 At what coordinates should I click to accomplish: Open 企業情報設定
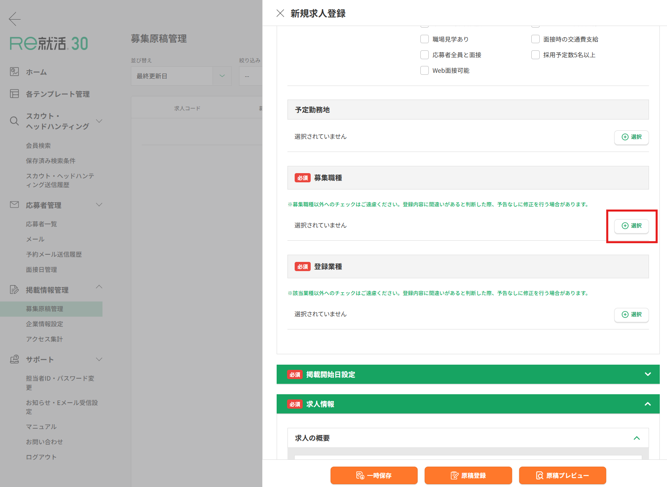coord(44,324)
